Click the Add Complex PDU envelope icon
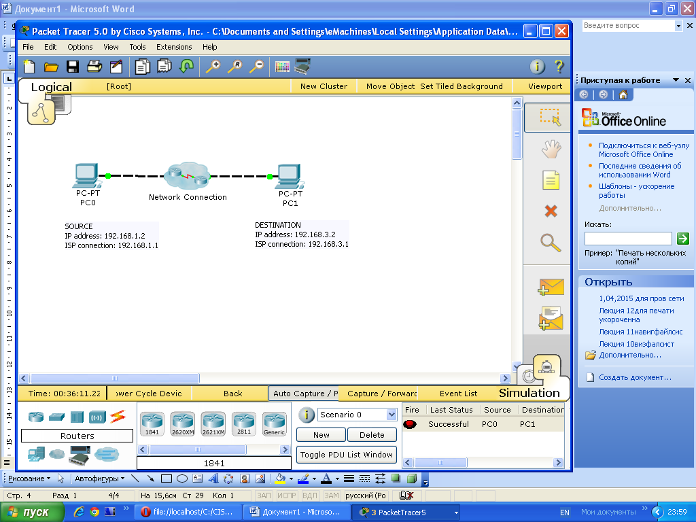 pos(551,318)
